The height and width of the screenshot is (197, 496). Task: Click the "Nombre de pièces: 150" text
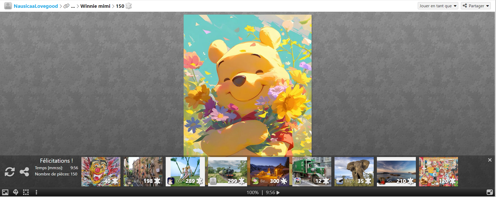tap(56, 174)
